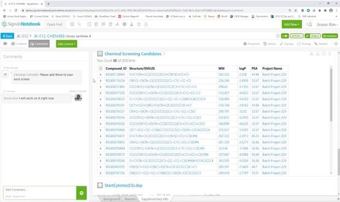The width and height of the screenshot is (340, 202).
Task: Open the Add New dropdown
Action: pos(292,24)
